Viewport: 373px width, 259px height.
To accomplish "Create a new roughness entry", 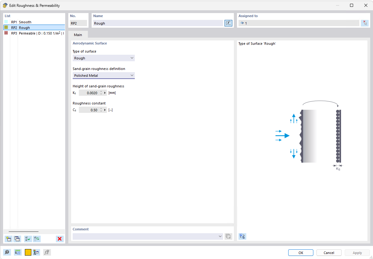I will coord(8,239).
